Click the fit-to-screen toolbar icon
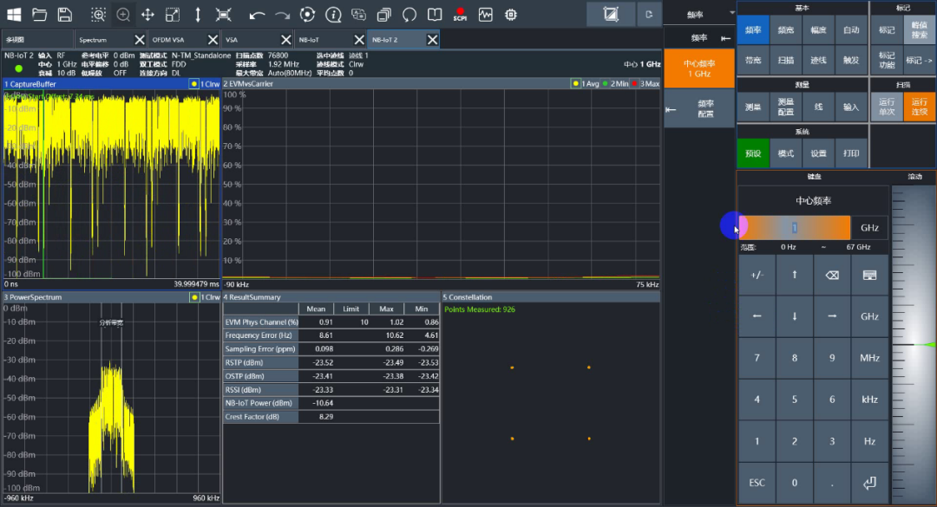 pos(223,15)
